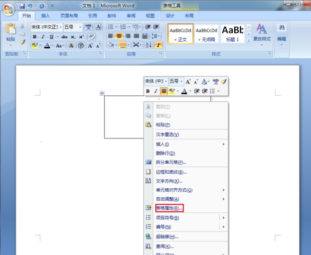Viewport: 311px width, 255px height.
Task: Toggle Italic in the ribbon font group
Action: coord(43,37)
